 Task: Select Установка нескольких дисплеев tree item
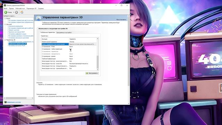click(18, 38)
